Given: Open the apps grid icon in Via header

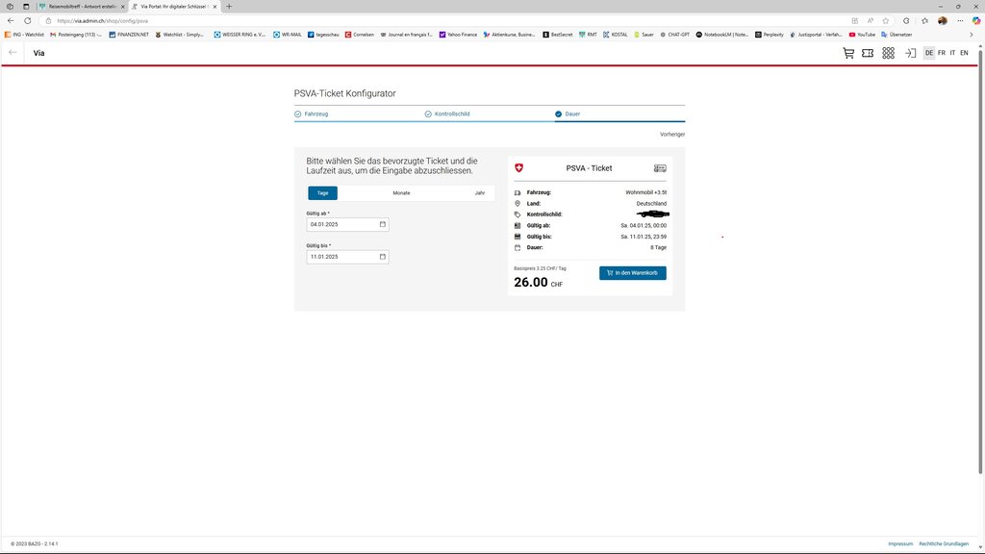Looking at the screenshot, I should click(x=888, y=54).
